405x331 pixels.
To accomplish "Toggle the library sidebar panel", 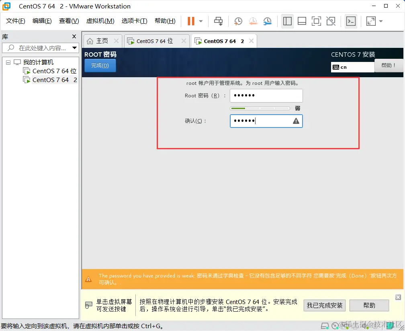I will tap(287, 21).
